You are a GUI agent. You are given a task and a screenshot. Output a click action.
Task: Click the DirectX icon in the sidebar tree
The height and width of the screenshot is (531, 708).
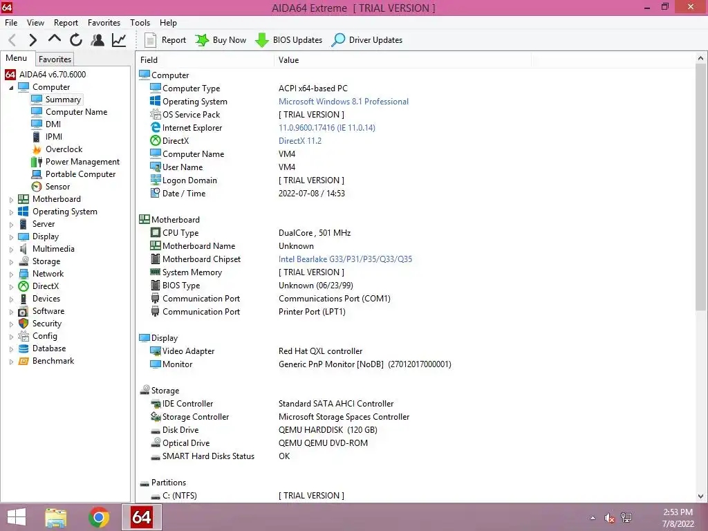click(x=24, y=286)
